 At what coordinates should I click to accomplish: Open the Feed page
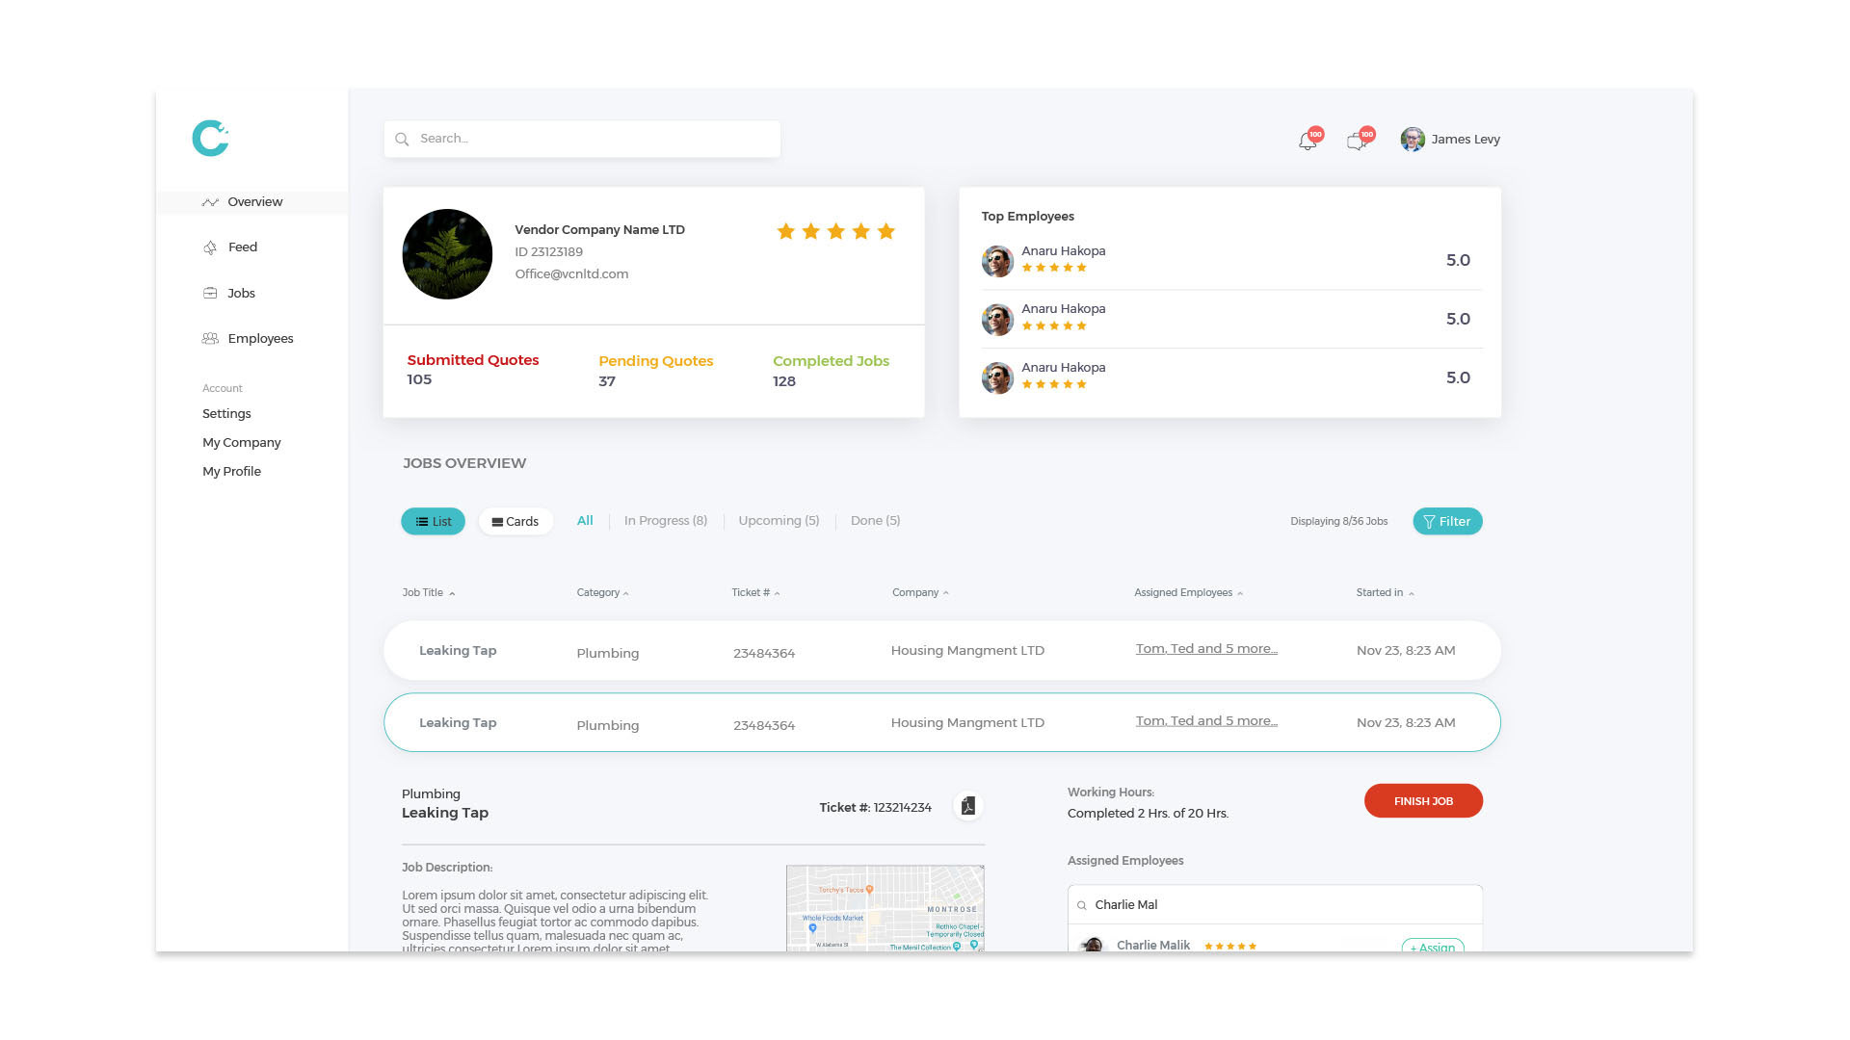[x=243, y=247]
